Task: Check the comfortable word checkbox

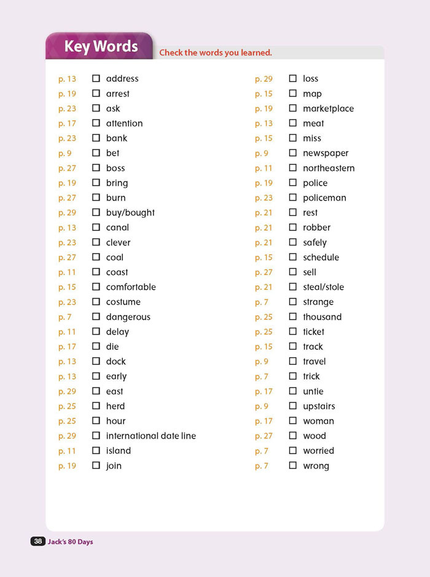Action: pyautogui.click(x=96, y=286)
